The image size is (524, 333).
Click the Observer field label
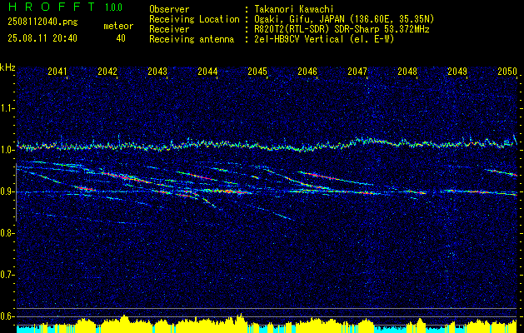point(169,9)
